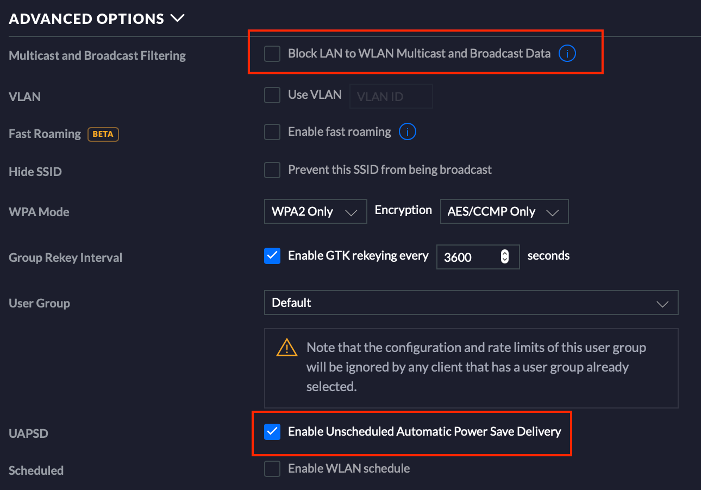The image size is (701, 490).
Task: Show info icon next to Enable fast roaming
Action: pos(407,132)
